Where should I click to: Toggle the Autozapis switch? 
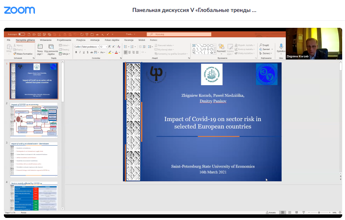[x=21, y=34]
